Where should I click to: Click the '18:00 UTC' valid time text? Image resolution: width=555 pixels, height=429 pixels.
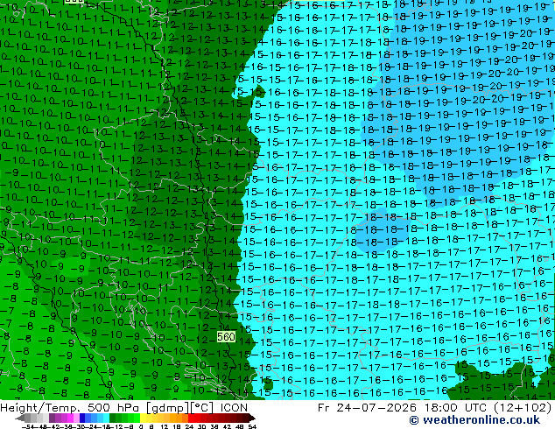click(x=456, y=408)
